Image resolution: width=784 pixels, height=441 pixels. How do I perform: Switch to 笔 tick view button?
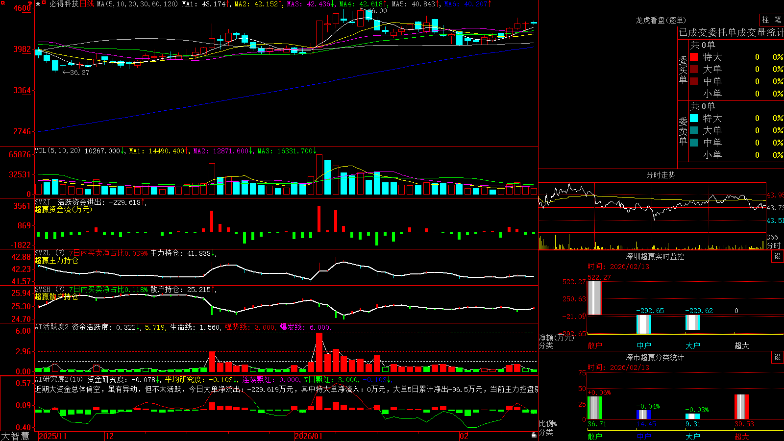(x=778, y=20)
